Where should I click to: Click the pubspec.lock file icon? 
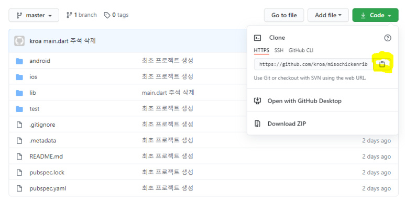19,173
